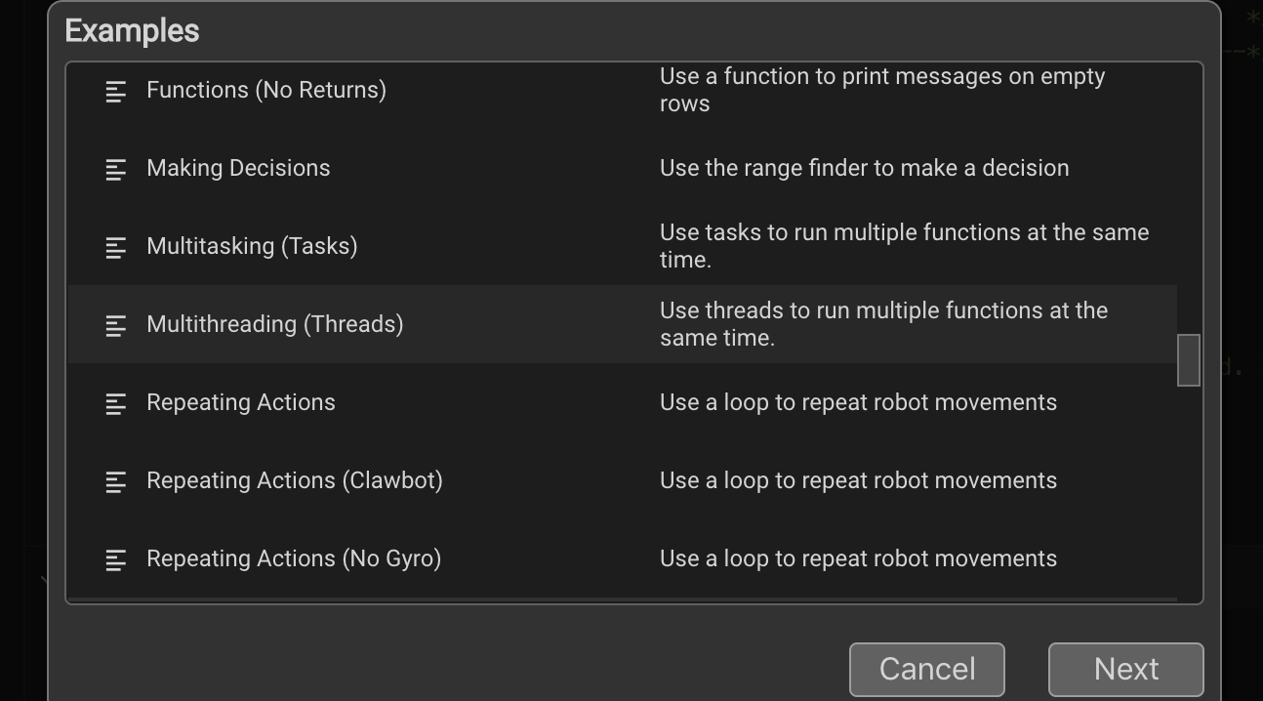
Task: Click the vertical scrollbar thumb
Action: tap(1188, 360)
